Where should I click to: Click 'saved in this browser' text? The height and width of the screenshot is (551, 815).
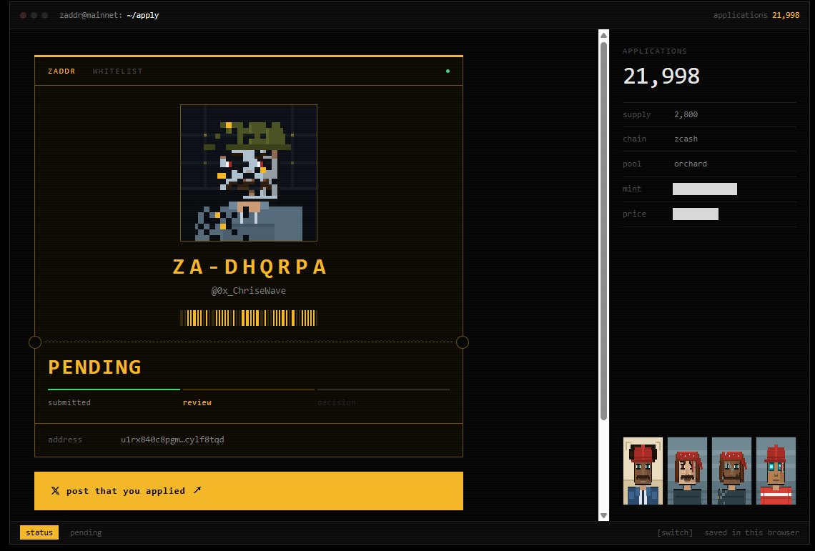tap(751, 532)
